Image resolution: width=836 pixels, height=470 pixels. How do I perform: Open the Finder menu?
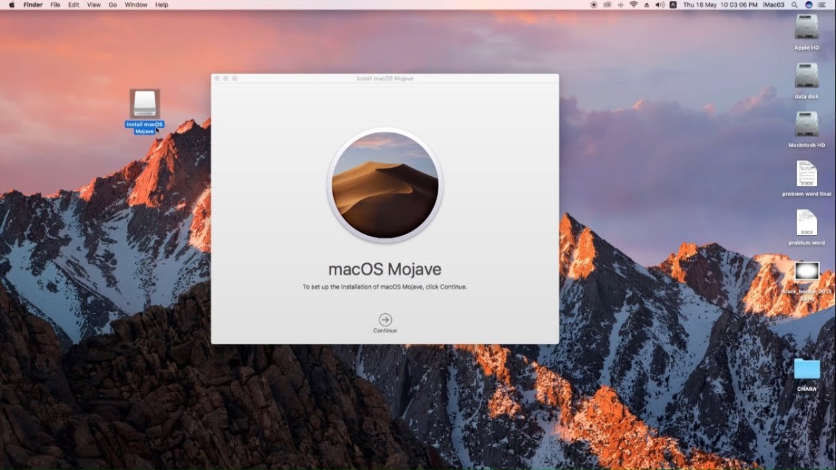pos(33,5)
